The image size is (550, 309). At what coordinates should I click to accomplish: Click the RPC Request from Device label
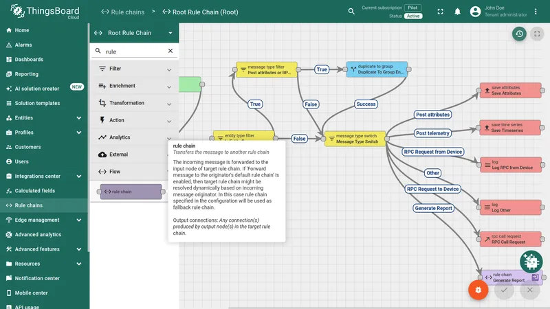pyautogui.click(x=433, y=152)
